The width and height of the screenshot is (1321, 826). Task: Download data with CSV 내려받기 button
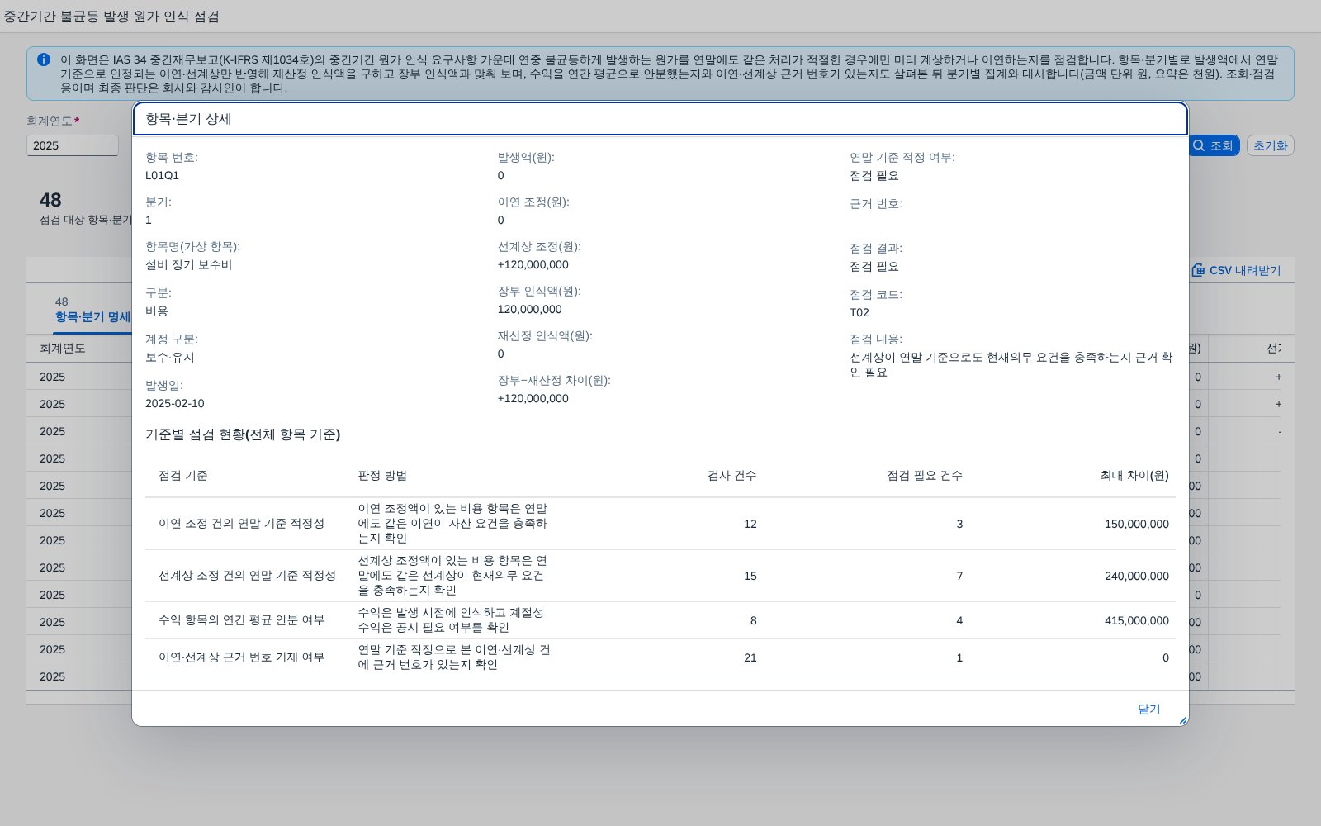1236,270
